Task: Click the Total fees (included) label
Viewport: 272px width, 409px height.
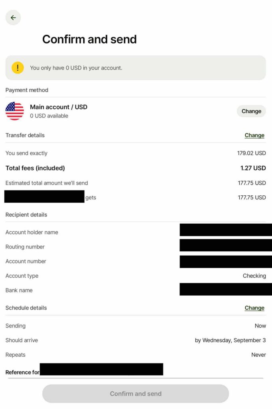Action: coord(35,168)
